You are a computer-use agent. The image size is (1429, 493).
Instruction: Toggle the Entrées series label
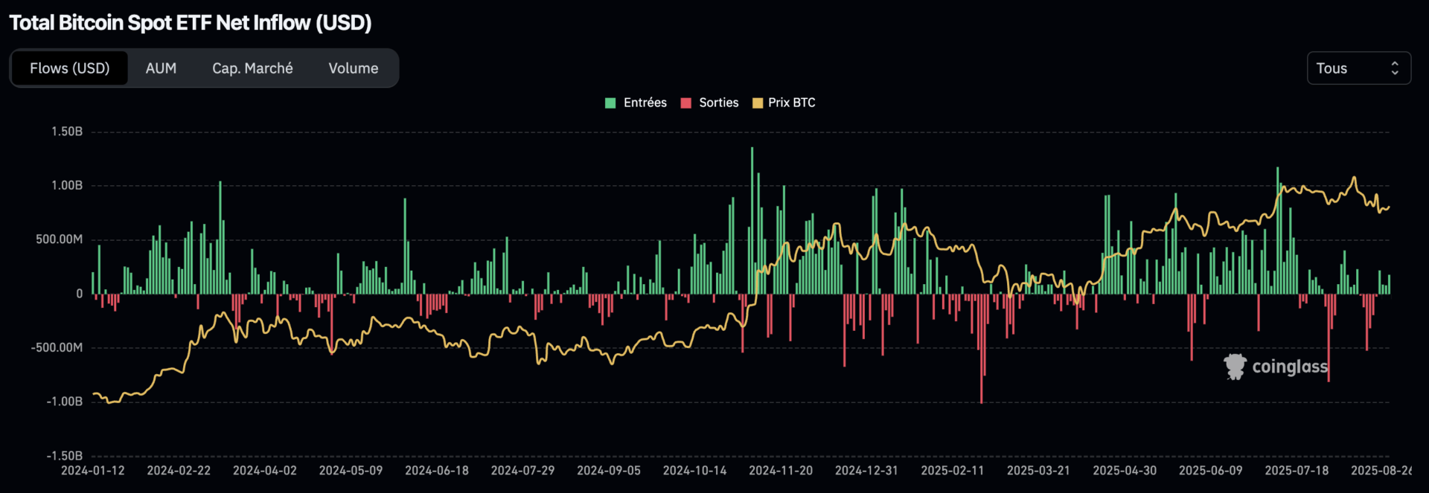[645, 103]
